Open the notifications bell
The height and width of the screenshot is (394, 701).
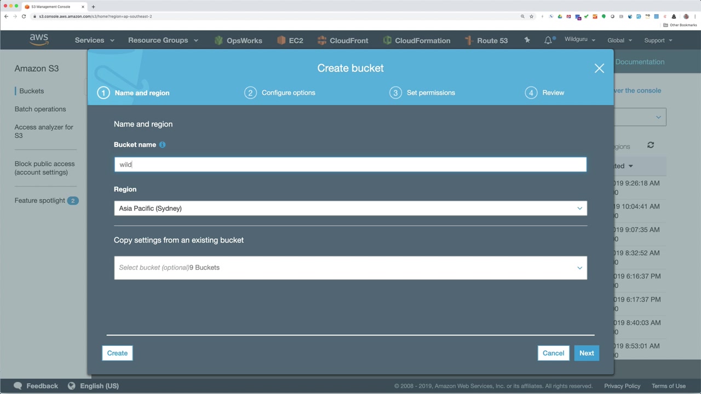click(548, 40)
